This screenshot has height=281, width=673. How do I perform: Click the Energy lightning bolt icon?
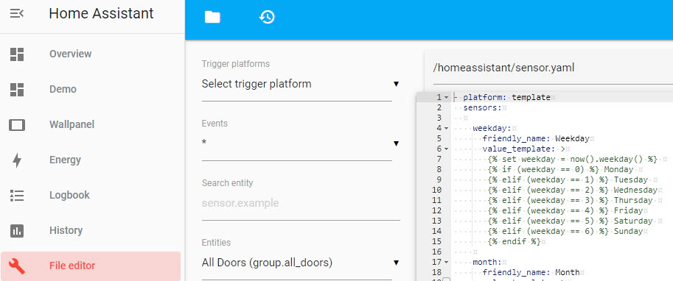17,160
